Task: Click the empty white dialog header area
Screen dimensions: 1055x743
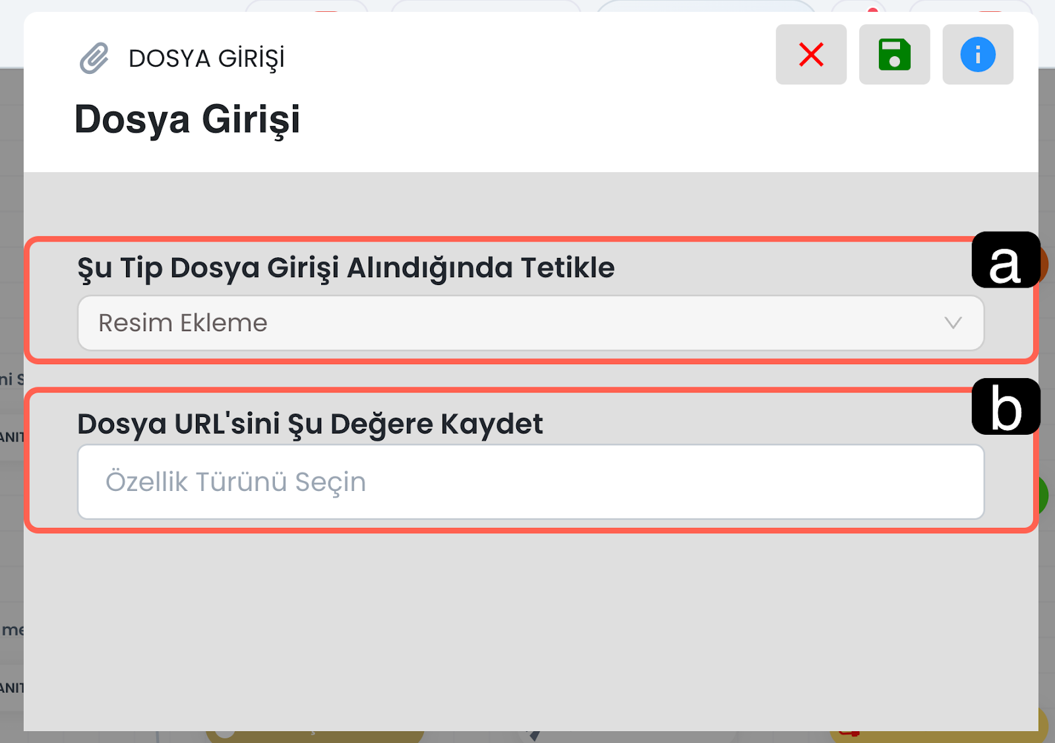Action: coord(527,119)
